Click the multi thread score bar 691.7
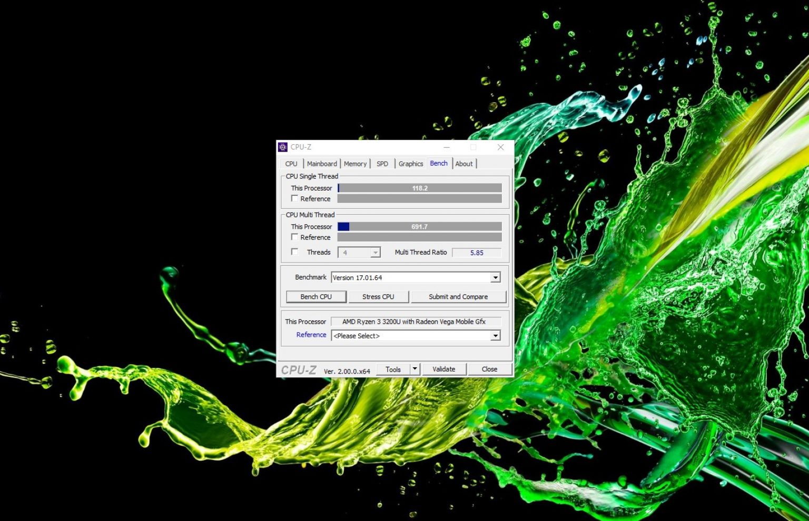The width and height of the screenshot is (809, 521). [x=419, y=227]
